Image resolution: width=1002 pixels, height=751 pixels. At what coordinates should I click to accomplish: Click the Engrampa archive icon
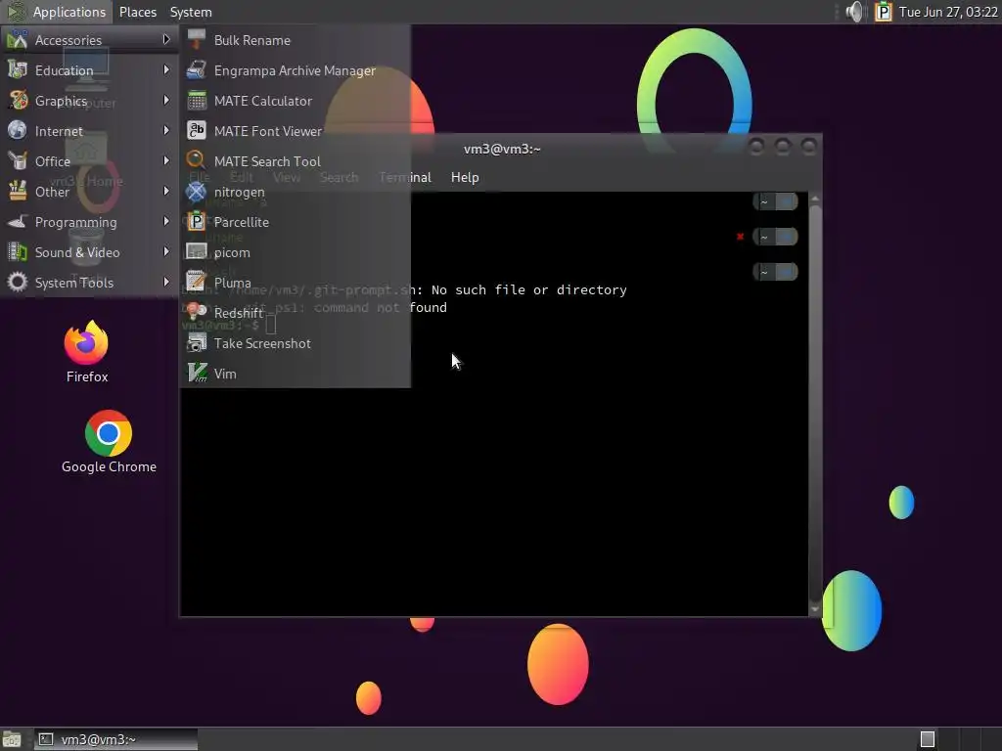point(196,69)
